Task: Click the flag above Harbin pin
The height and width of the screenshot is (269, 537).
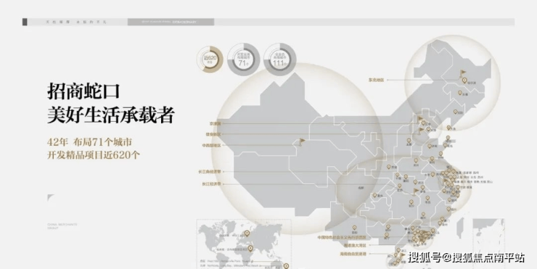Action: (x=463, y=73)
